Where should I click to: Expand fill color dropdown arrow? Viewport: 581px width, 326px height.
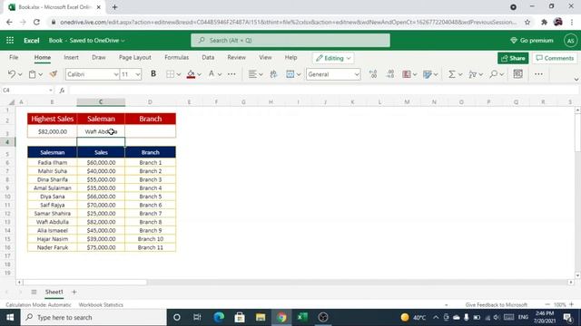click(199, 74)
